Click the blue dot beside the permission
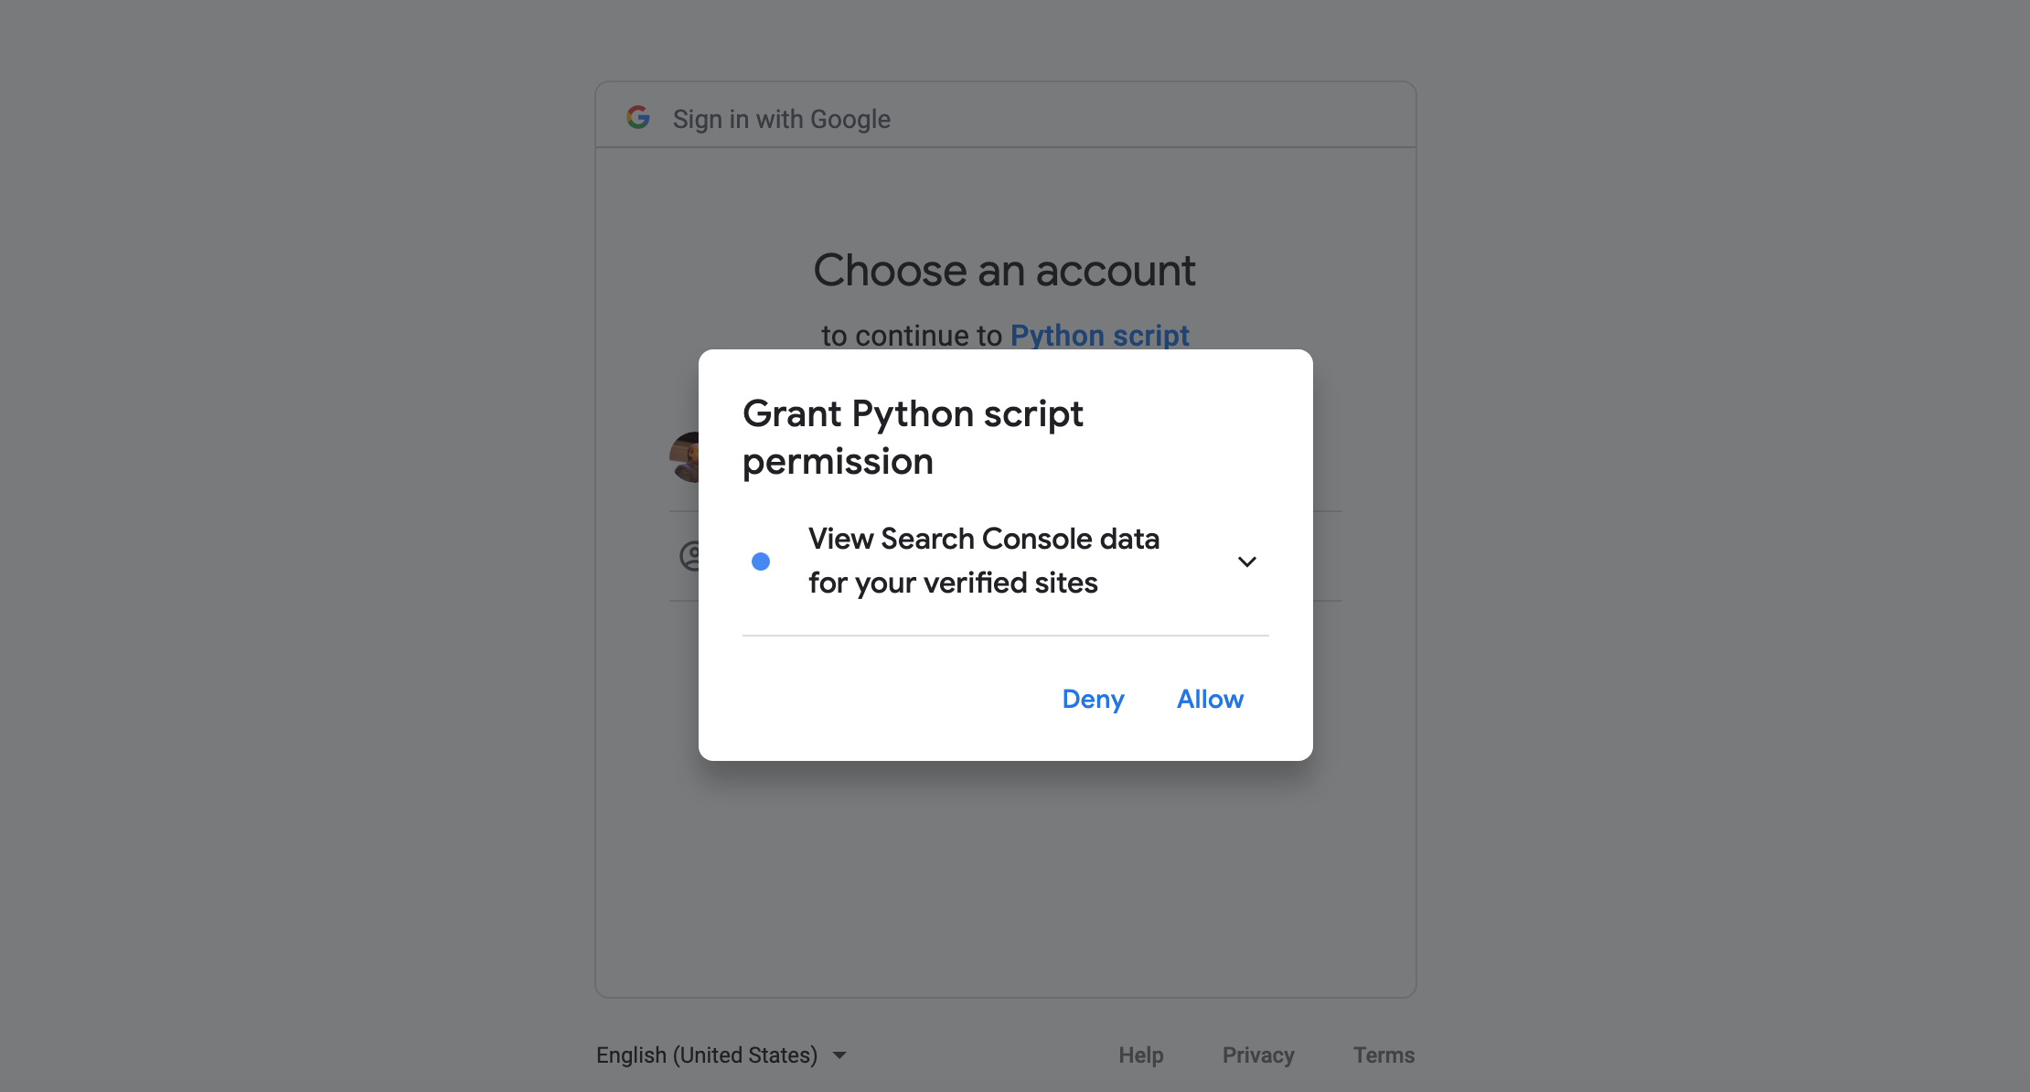The width and height of the screenshot is (2030, 1092). tap(761, 562)
